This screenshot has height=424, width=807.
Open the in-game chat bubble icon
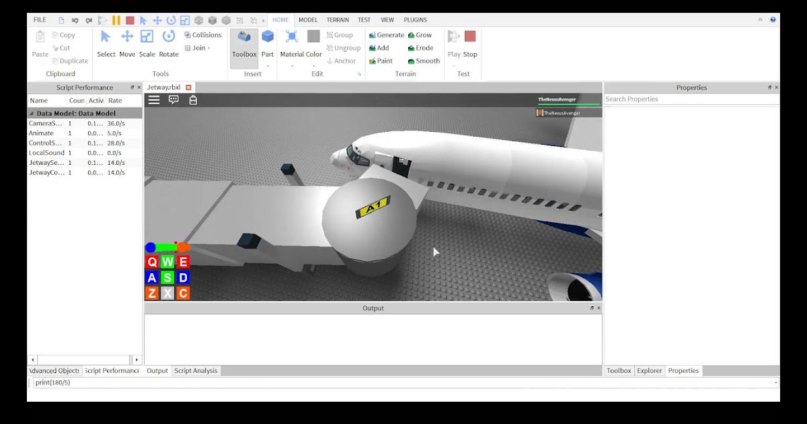click(174, 100)
